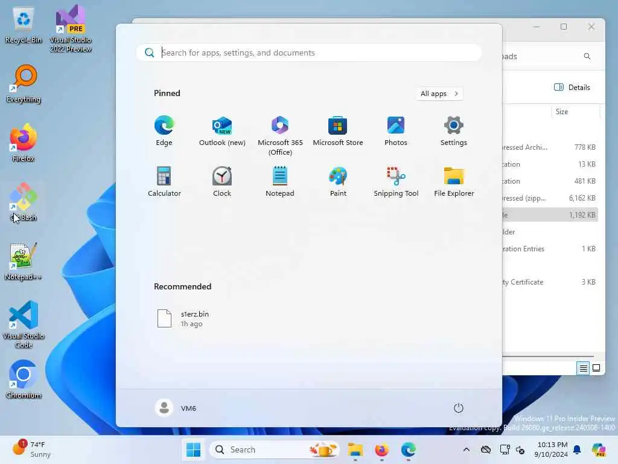The image size is (618, 464).
Task: Click the Size column header in File Explorer
Action: (x=575, y=112)
